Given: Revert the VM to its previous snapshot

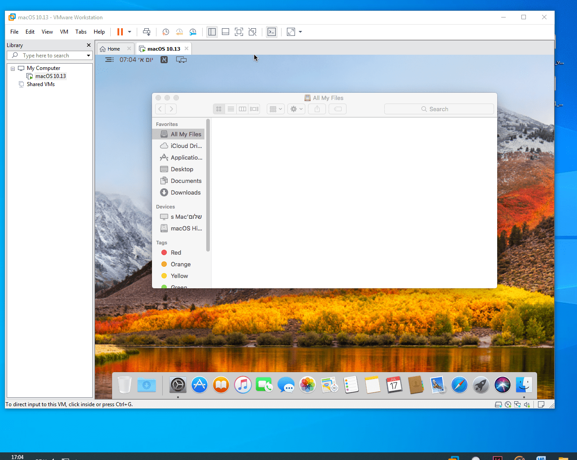Looking at the screenshot, I should [179, 32].
